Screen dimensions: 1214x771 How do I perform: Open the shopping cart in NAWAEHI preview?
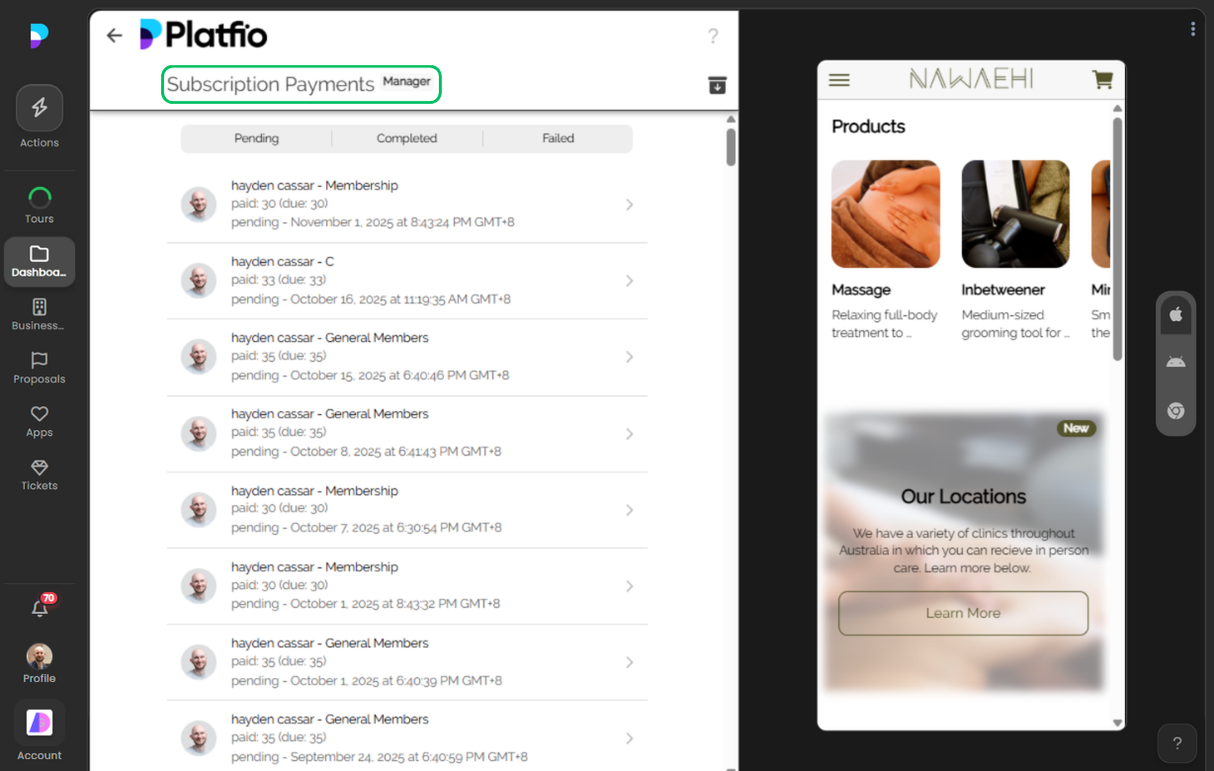tap(1101, 80)
